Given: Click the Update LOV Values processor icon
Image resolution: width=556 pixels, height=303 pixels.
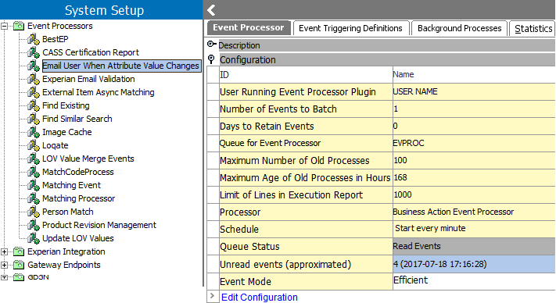Looking at the screenshot, I should coord(34,238).
